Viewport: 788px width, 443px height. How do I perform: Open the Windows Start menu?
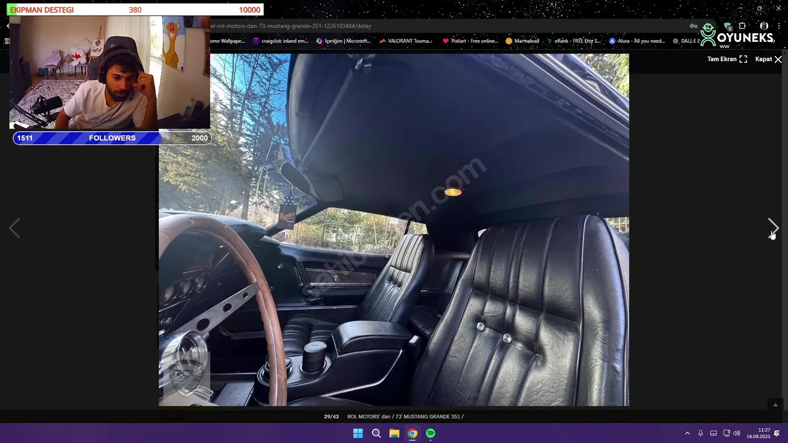point(358,433)
